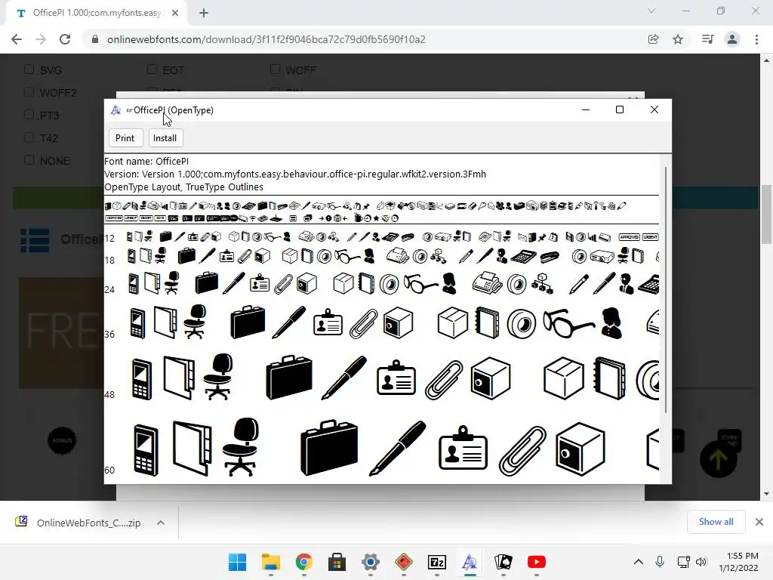The width and height of the screenshot is (773, 580).
Task: Click the Print button in font viewer
Action: (125, 138)
